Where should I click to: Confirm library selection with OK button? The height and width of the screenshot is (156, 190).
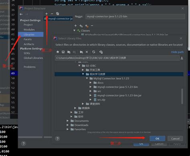[158, 139]
